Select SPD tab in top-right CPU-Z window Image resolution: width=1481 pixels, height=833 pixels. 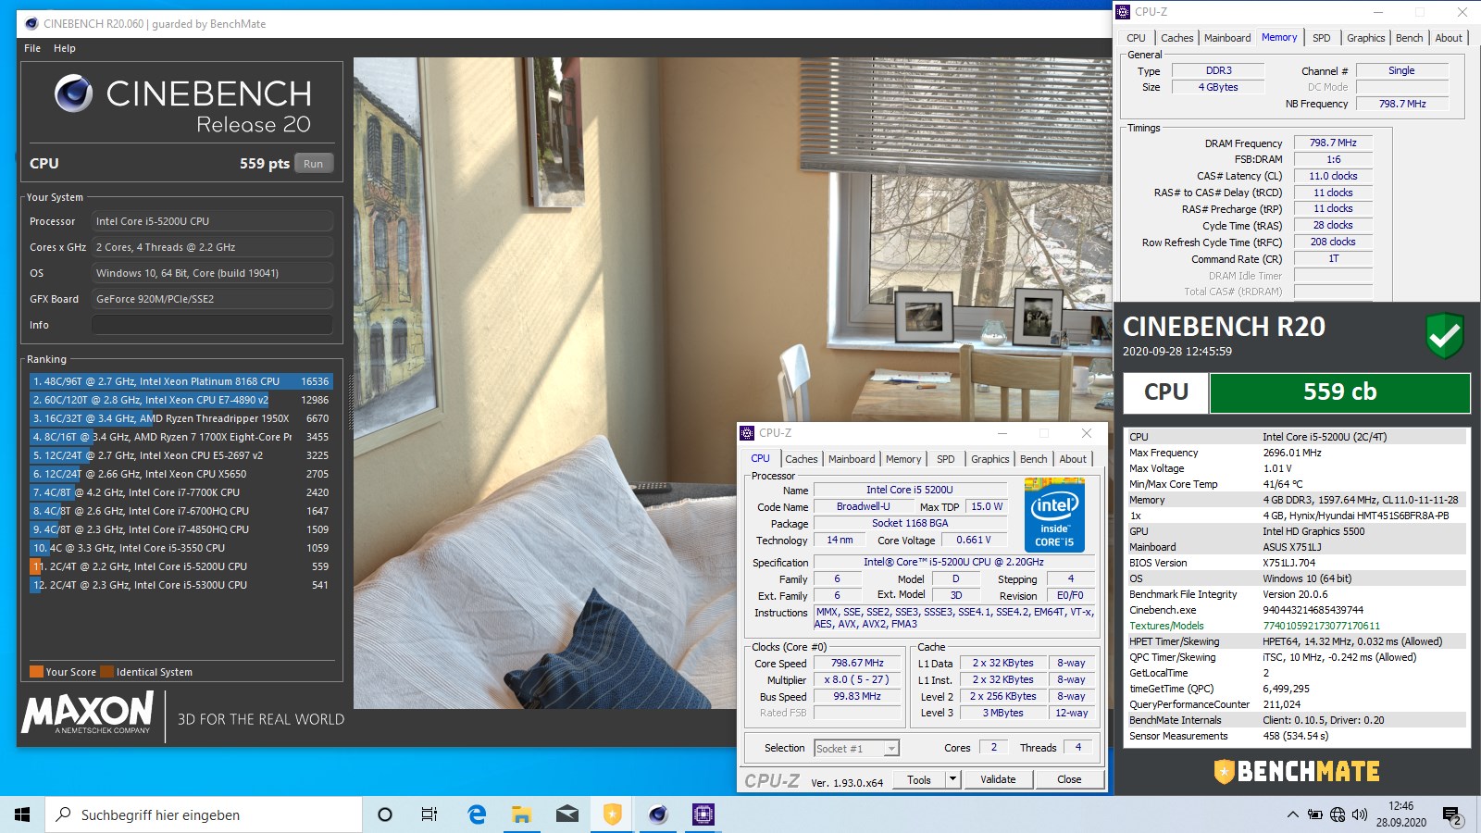(1322, 38)
